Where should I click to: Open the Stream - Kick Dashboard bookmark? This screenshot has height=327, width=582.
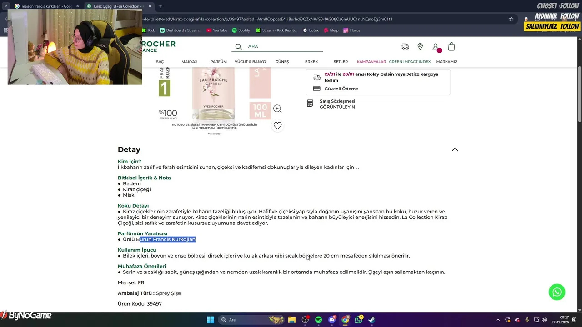tap(276, 30)
